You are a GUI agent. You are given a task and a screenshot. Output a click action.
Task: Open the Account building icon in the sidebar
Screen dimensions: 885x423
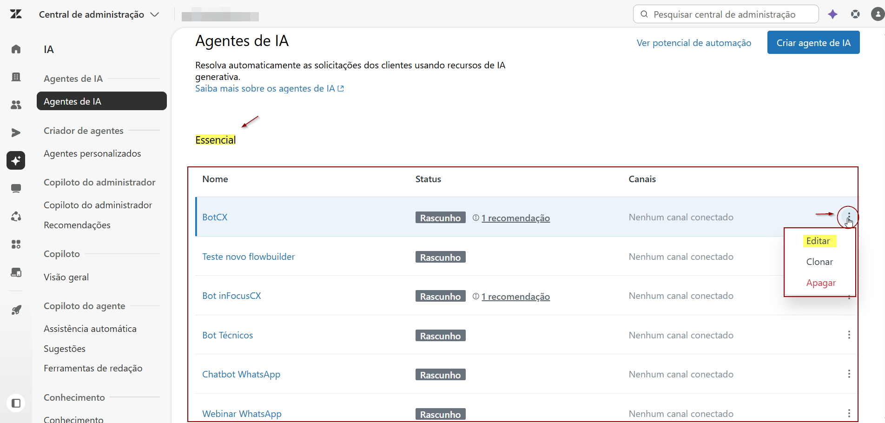pyautogui.click(x=16, y=77)
